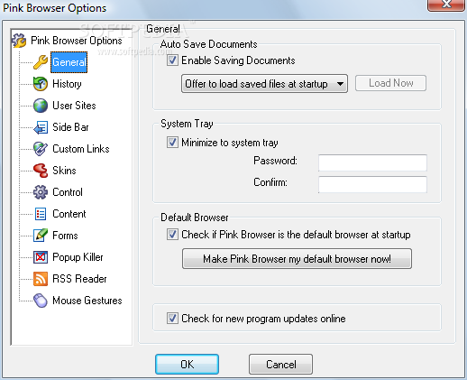467x380 pixels.
Task: Click the Forms pencil icon
Action: click(41, 236)
